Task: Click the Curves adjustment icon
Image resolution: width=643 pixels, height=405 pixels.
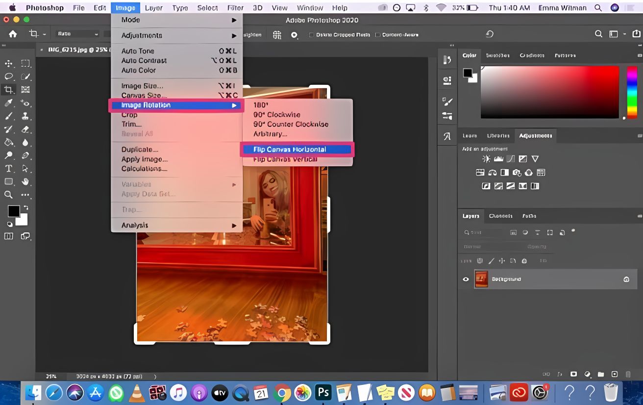Action: pyautogui.click(x=510, y=159)
